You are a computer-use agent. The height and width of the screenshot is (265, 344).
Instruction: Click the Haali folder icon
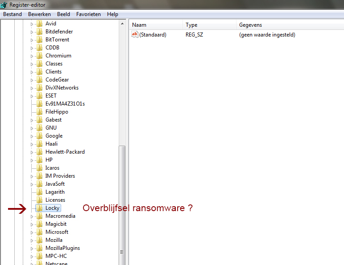click(x=40, y=144)
